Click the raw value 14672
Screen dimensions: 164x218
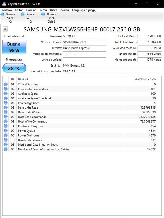(151, 149)
